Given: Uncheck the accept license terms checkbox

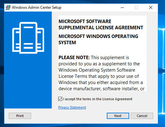Looking at the screenshot, I should point(60,99).
